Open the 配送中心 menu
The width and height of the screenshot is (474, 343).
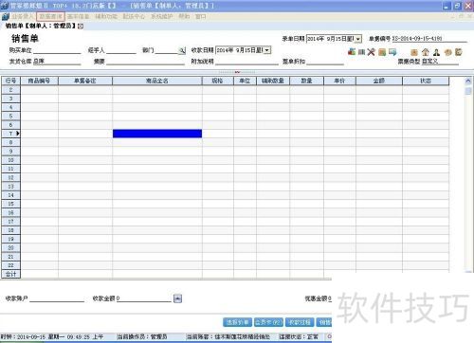pos(134,16)
